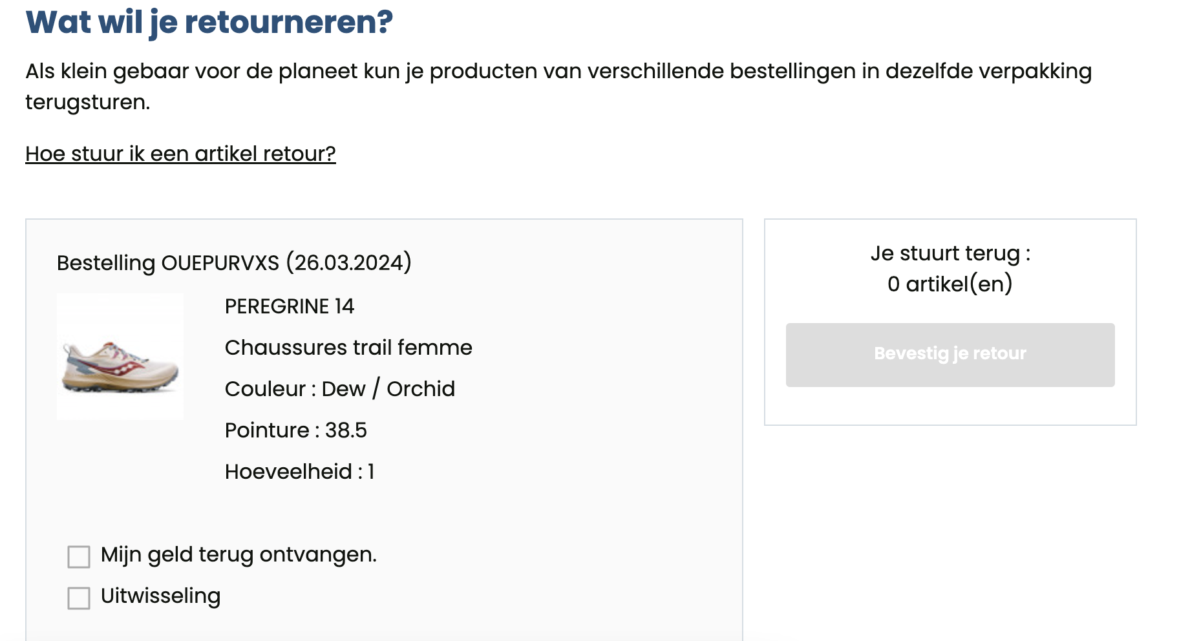The image size is (1179, 641).
Task: Click the 'Chaussures trail femme' description
Action: pyautogui.click(x=348, y=348)
